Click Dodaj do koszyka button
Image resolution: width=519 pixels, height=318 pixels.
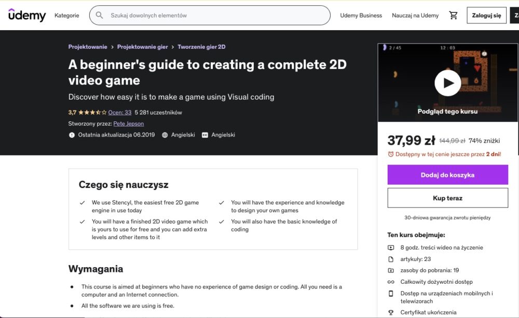coord(447,175)
